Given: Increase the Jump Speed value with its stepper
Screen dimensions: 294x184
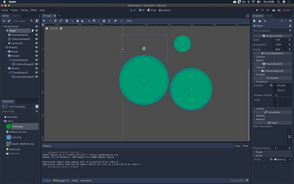Looking at the screenshot, I should (x=289, y=44).
